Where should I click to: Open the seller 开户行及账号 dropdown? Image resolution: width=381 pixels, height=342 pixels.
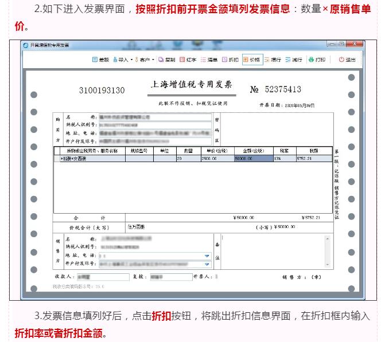click(x=207, y=264)
